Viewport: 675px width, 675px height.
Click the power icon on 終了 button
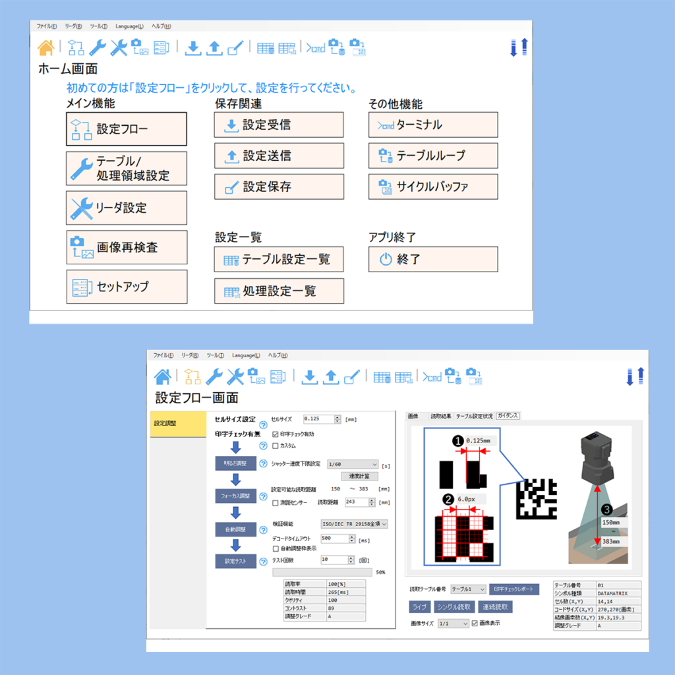click(386, 260)
